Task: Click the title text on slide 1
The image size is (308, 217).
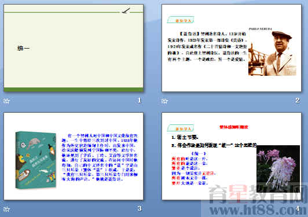Action: pyautogui.click(x=23, y=48)
